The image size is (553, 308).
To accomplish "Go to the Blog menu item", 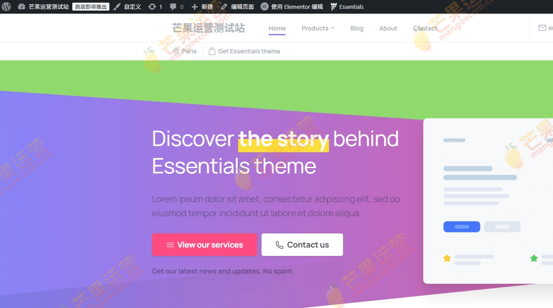I will [x=357, y=28].
